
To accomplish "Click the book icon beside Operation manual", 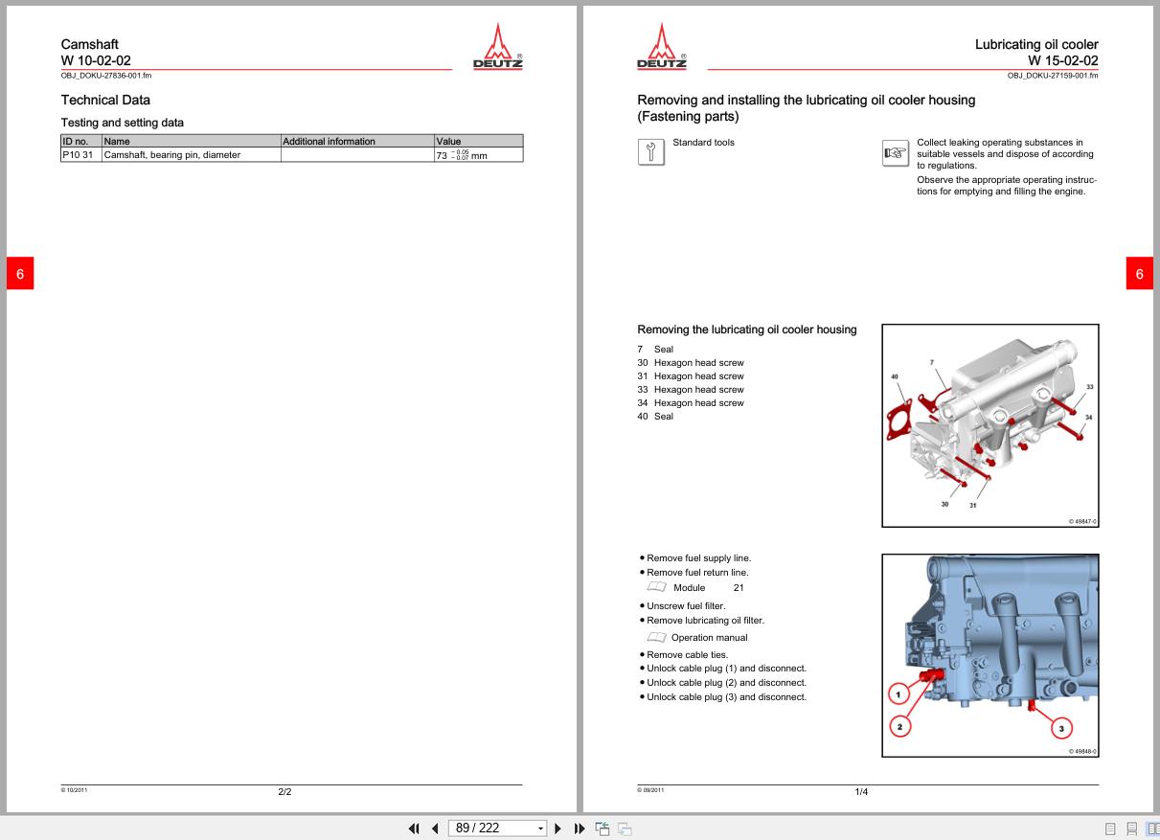I will (x=656, y=637).
